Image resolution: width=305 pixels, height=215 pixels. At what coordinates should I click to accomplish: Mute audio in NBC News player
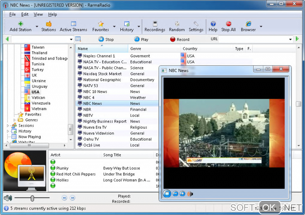click(190, 194)
